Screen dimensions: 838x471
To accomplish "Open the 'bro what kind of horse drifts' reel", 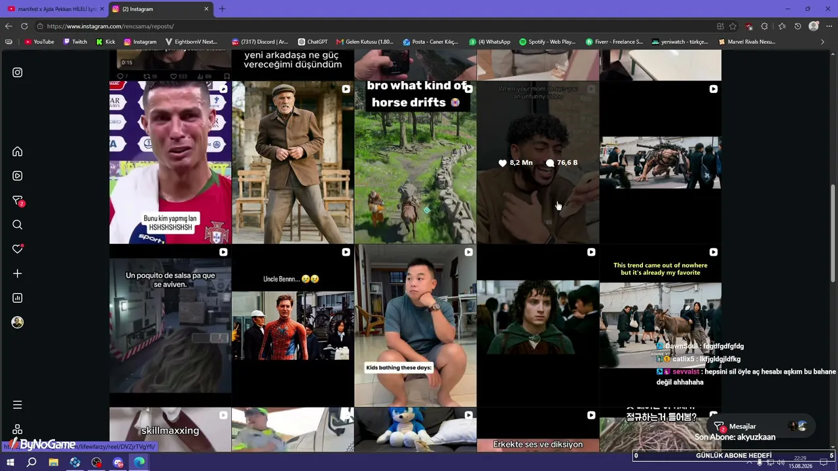I will pos(415,162).
